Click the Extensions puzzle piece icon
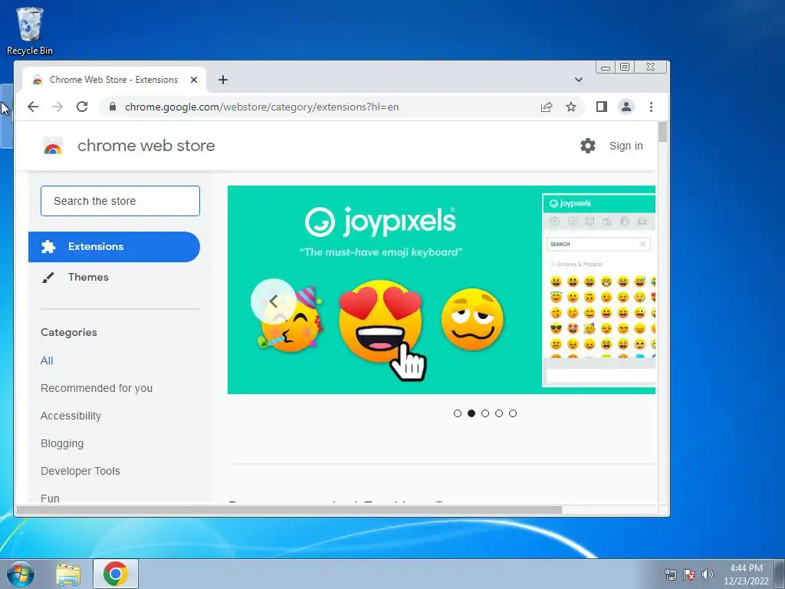 pyautogui.click(x=48, y=246)
